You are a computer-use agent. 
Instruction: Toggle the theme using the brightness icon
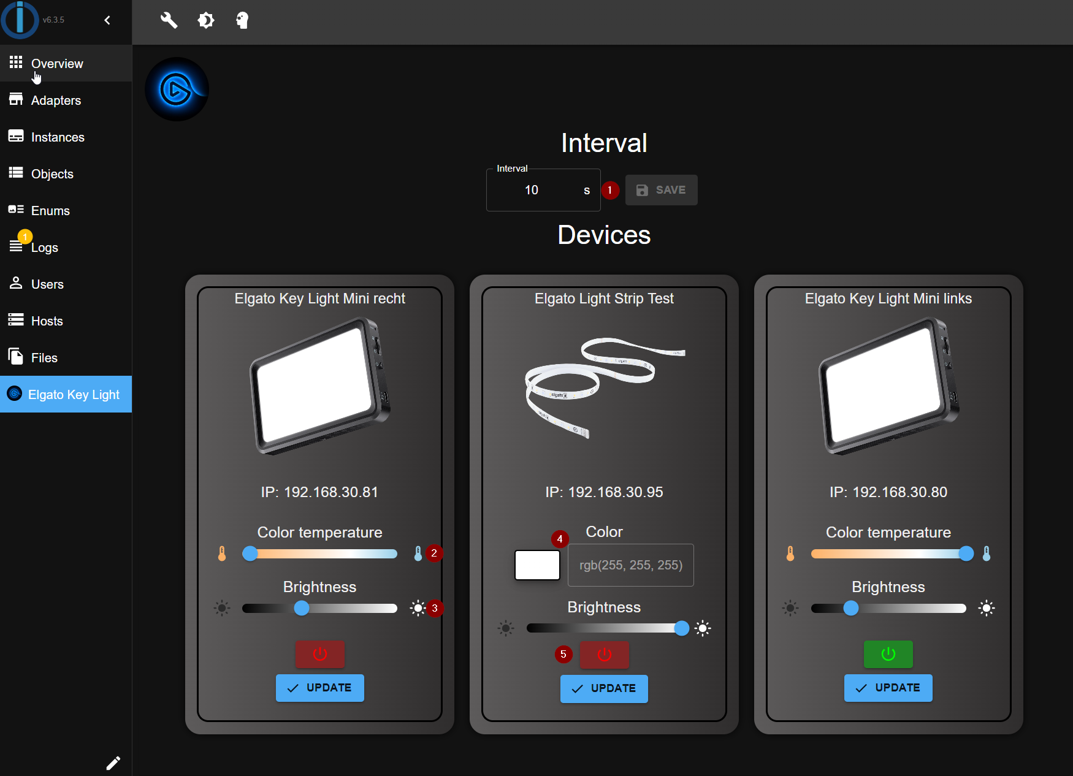[205, 20]
